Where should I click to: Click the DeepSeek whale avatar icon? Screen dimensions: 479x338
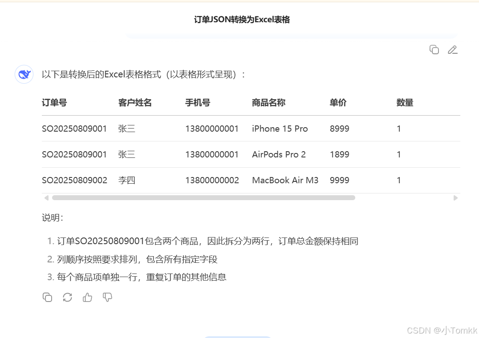coord(24,74)
